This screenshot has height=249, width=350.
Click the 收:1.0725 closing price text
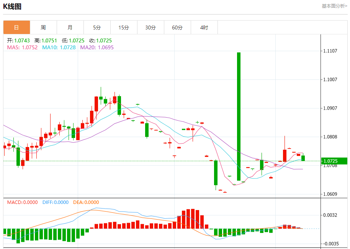pyautogui.click(x=100, y=40)
